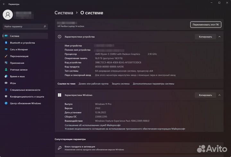The image size is (231, 157).
Task: Click the 'Игры' gamepad icon
Action: click(6, 83)
